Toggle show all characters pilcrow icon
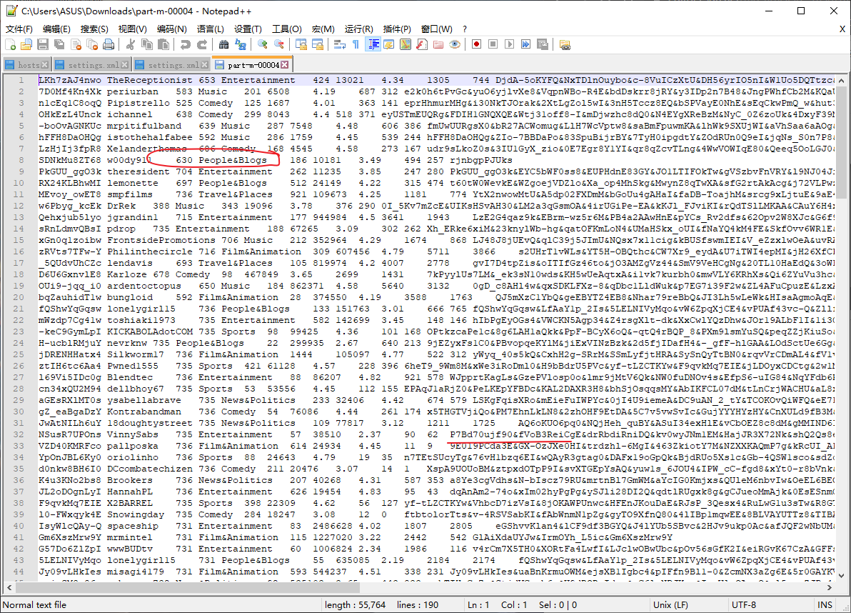Screen dimensions: 851x613 click(356, 44)
